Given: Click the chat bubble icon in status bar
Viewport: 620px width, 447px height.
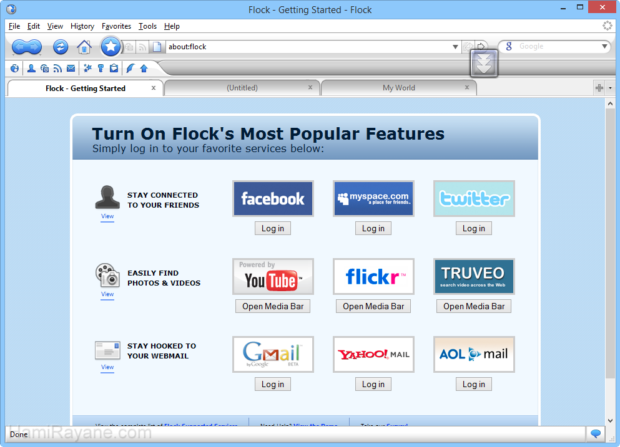Looking at the screenshot, I should tap(596, 434).
